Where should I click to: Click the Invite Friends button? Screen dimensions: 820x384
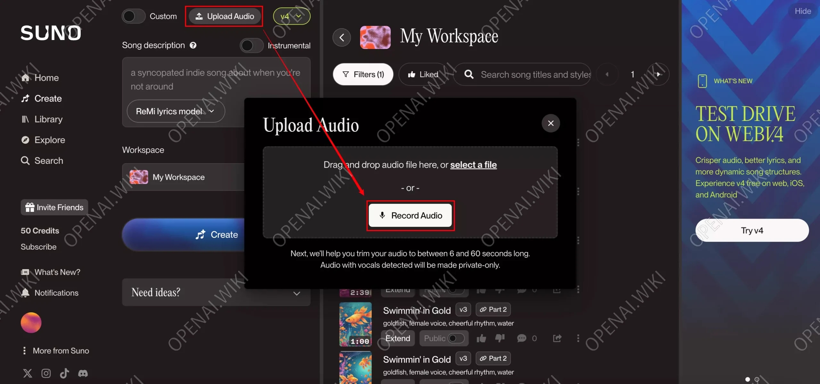pos(54,207)
